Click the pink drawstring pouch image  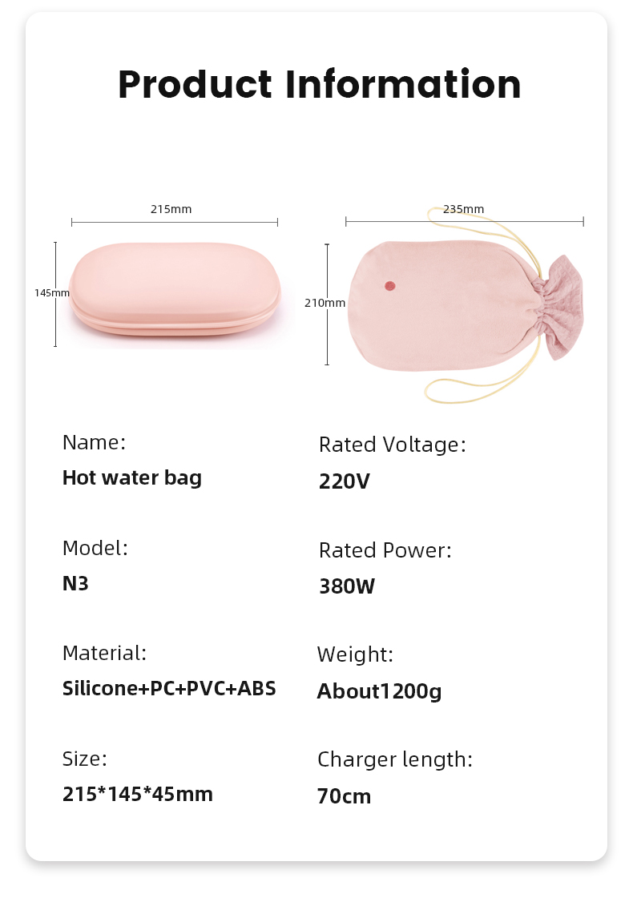[465, 306]
